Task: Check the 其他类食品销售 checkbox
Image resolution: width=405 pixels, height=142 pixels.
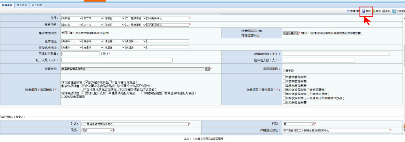Action: tap(63, 96)
